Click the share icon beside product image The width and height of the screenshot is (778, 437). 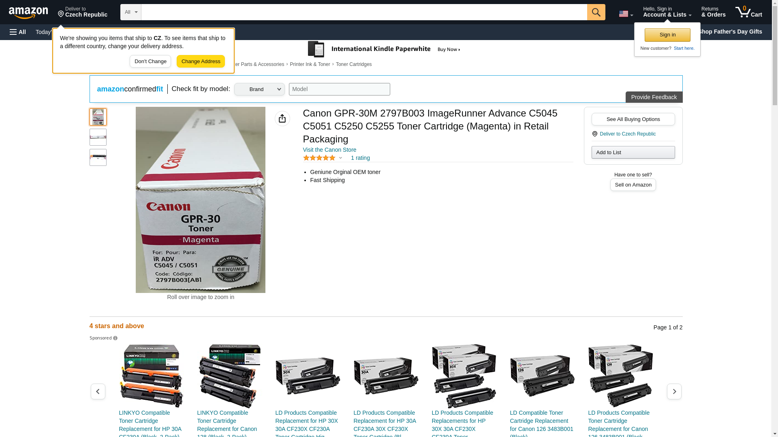pos(282,119)
